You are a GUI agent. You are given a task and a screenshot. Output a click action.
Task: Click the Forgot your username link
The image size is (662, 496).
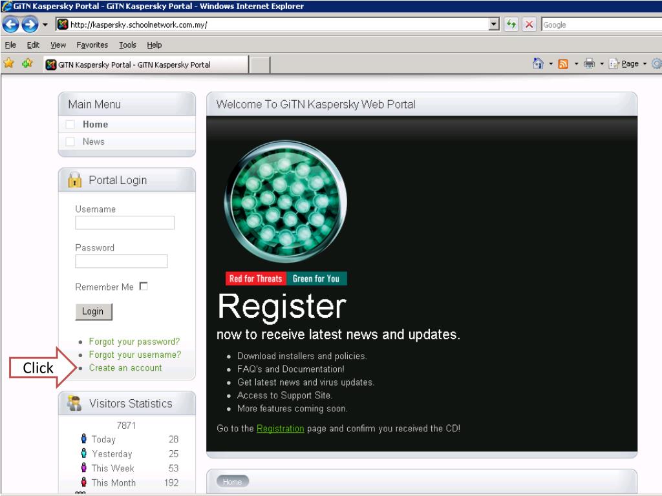click(x=134, y=355)
